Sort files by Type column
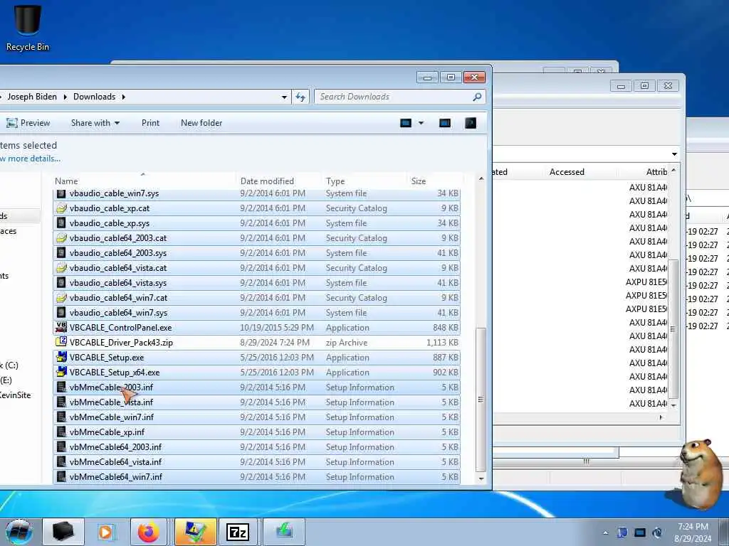The height and width of the screenshot is (546, 729). [x=365, y=181]
